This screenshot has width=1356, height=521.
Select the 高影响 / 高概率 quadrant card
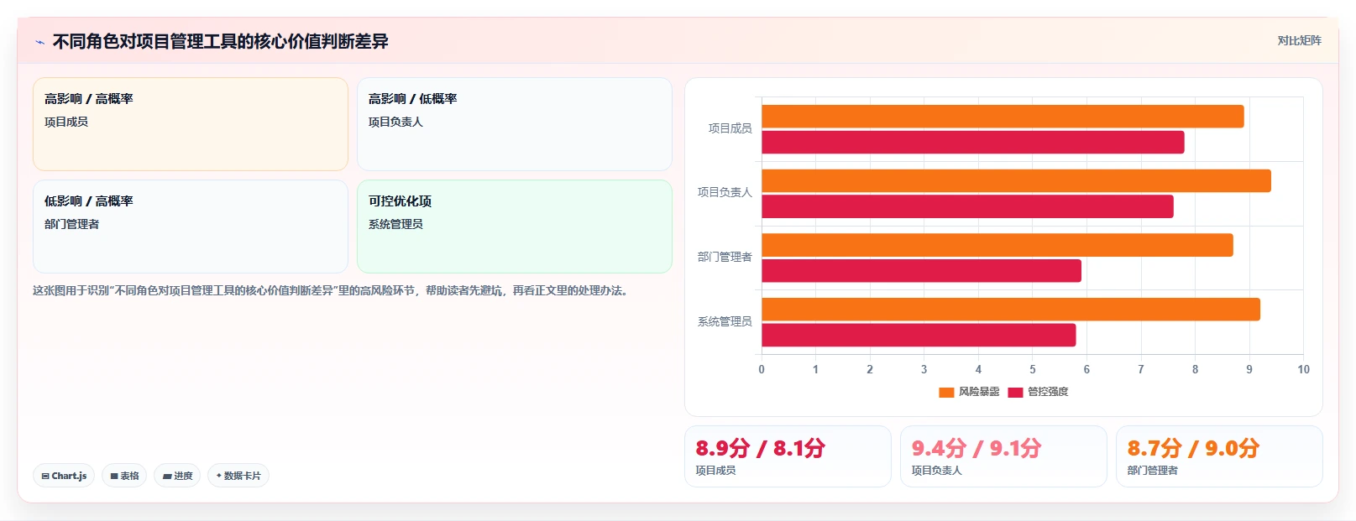pyautogui.click(x=191, y=124)
